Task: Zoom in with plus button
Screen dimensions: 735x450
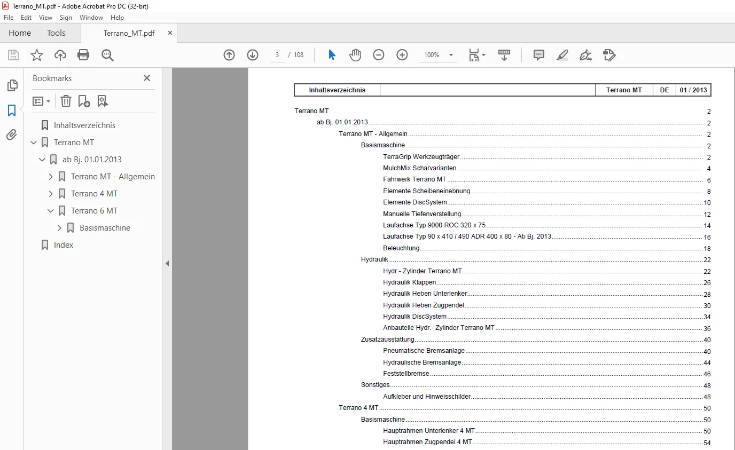Action: (402, 55)
